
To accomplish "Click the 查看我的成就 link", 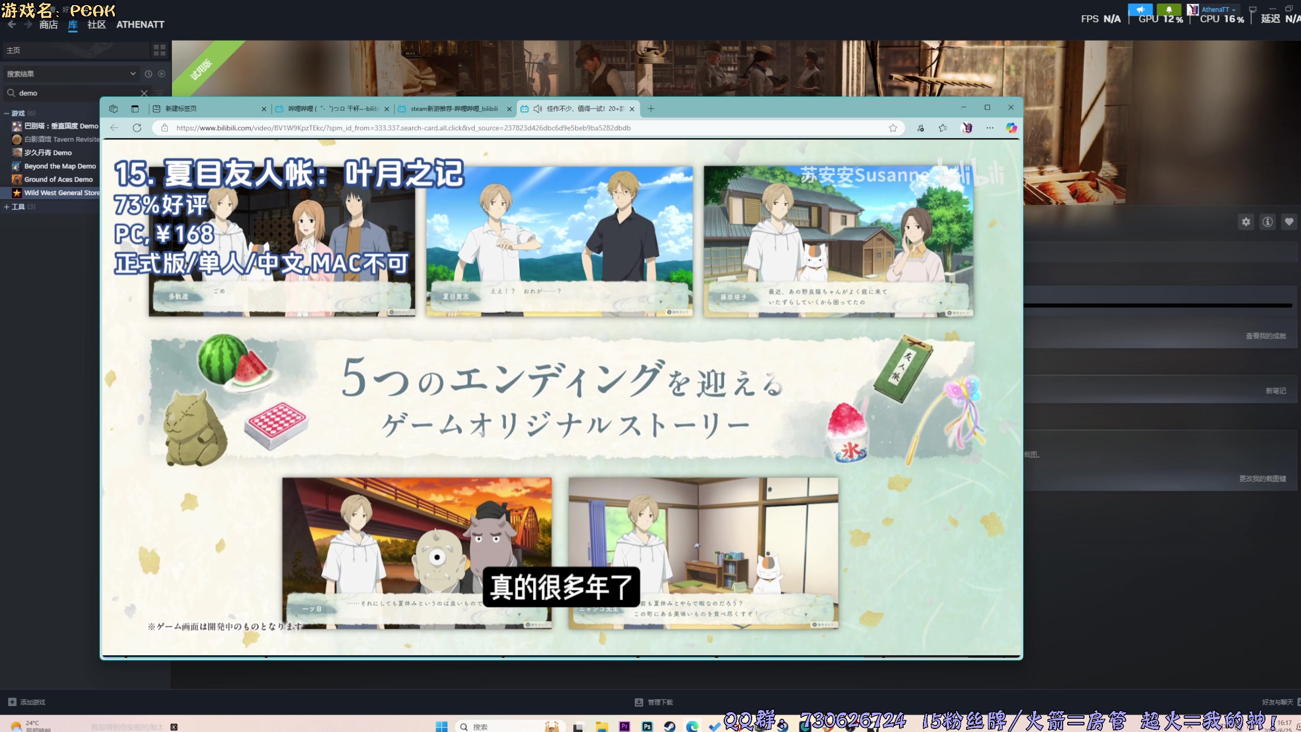I will [x=1265, y=336].
